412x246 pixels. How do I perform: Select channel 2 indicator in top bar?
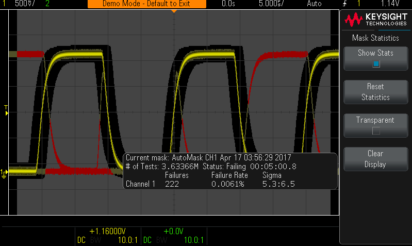[x=47, y=4]
